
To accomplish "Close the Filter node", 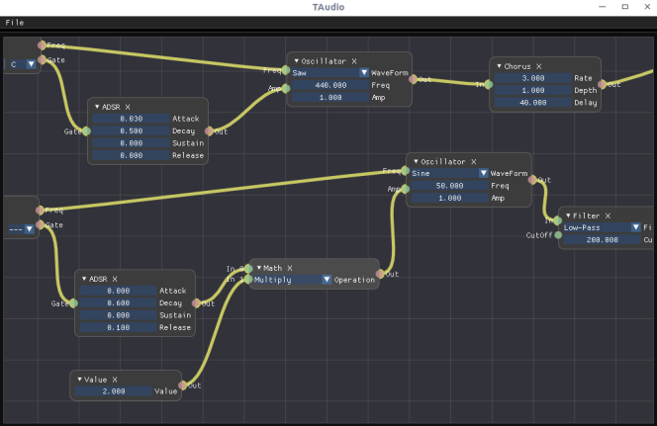I will coord(608,215).
